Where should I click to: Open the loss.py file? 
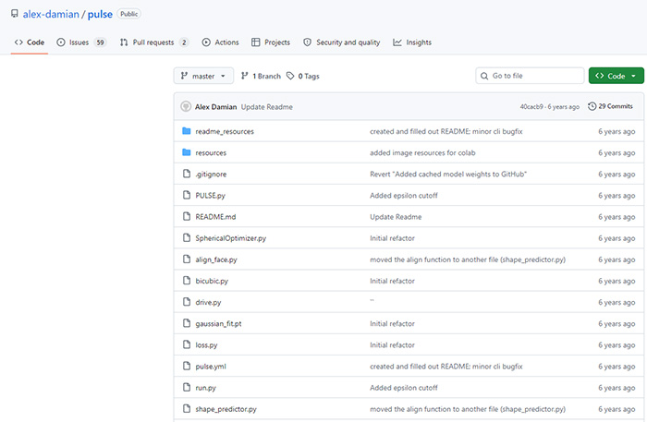pyautogui.click(x=206, y=345)
